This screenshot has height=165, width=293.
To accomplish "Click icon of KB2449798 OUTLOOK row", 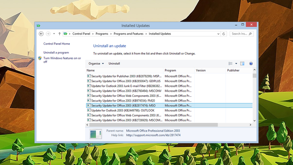I will coord(89,110).
